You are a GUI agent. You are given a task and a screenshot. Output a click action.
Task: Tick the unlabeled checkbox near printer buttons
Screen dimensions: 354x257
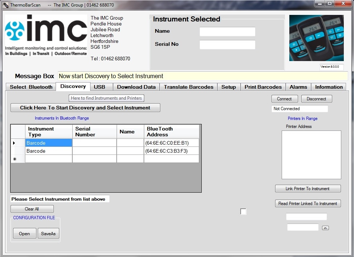coord(243,212)
